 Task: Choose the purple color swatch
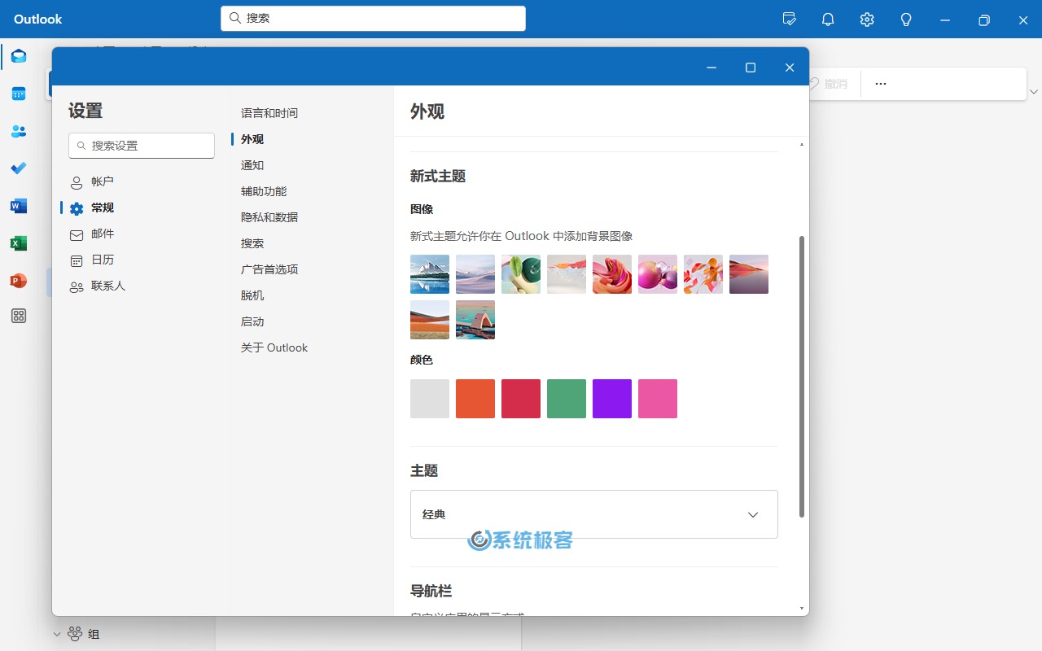612,399
